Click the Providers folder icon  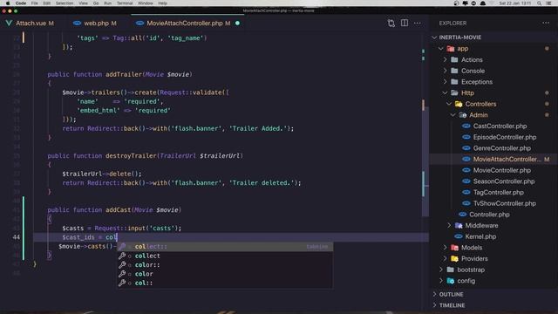[454, 258]
